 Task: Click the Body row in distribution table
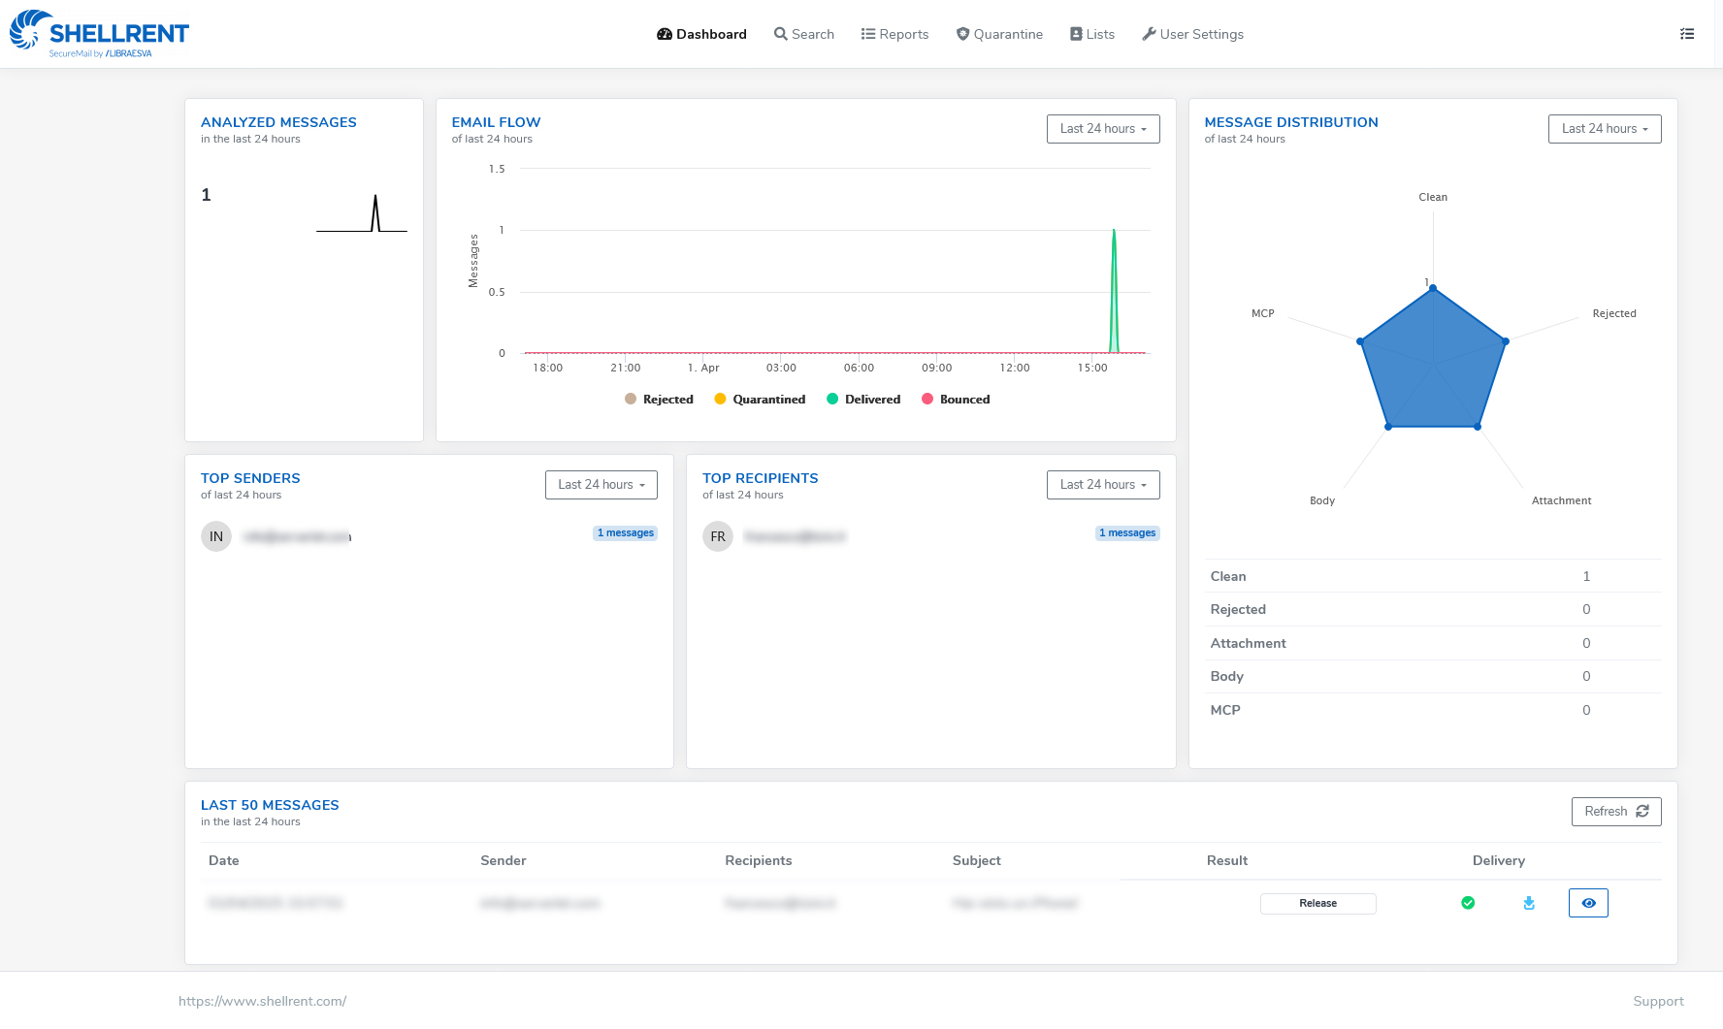(x=1433, y=677)
